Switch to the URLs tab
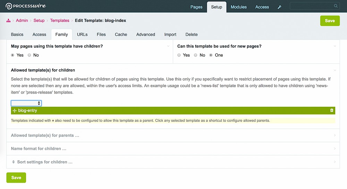 [x=82, y=34]
